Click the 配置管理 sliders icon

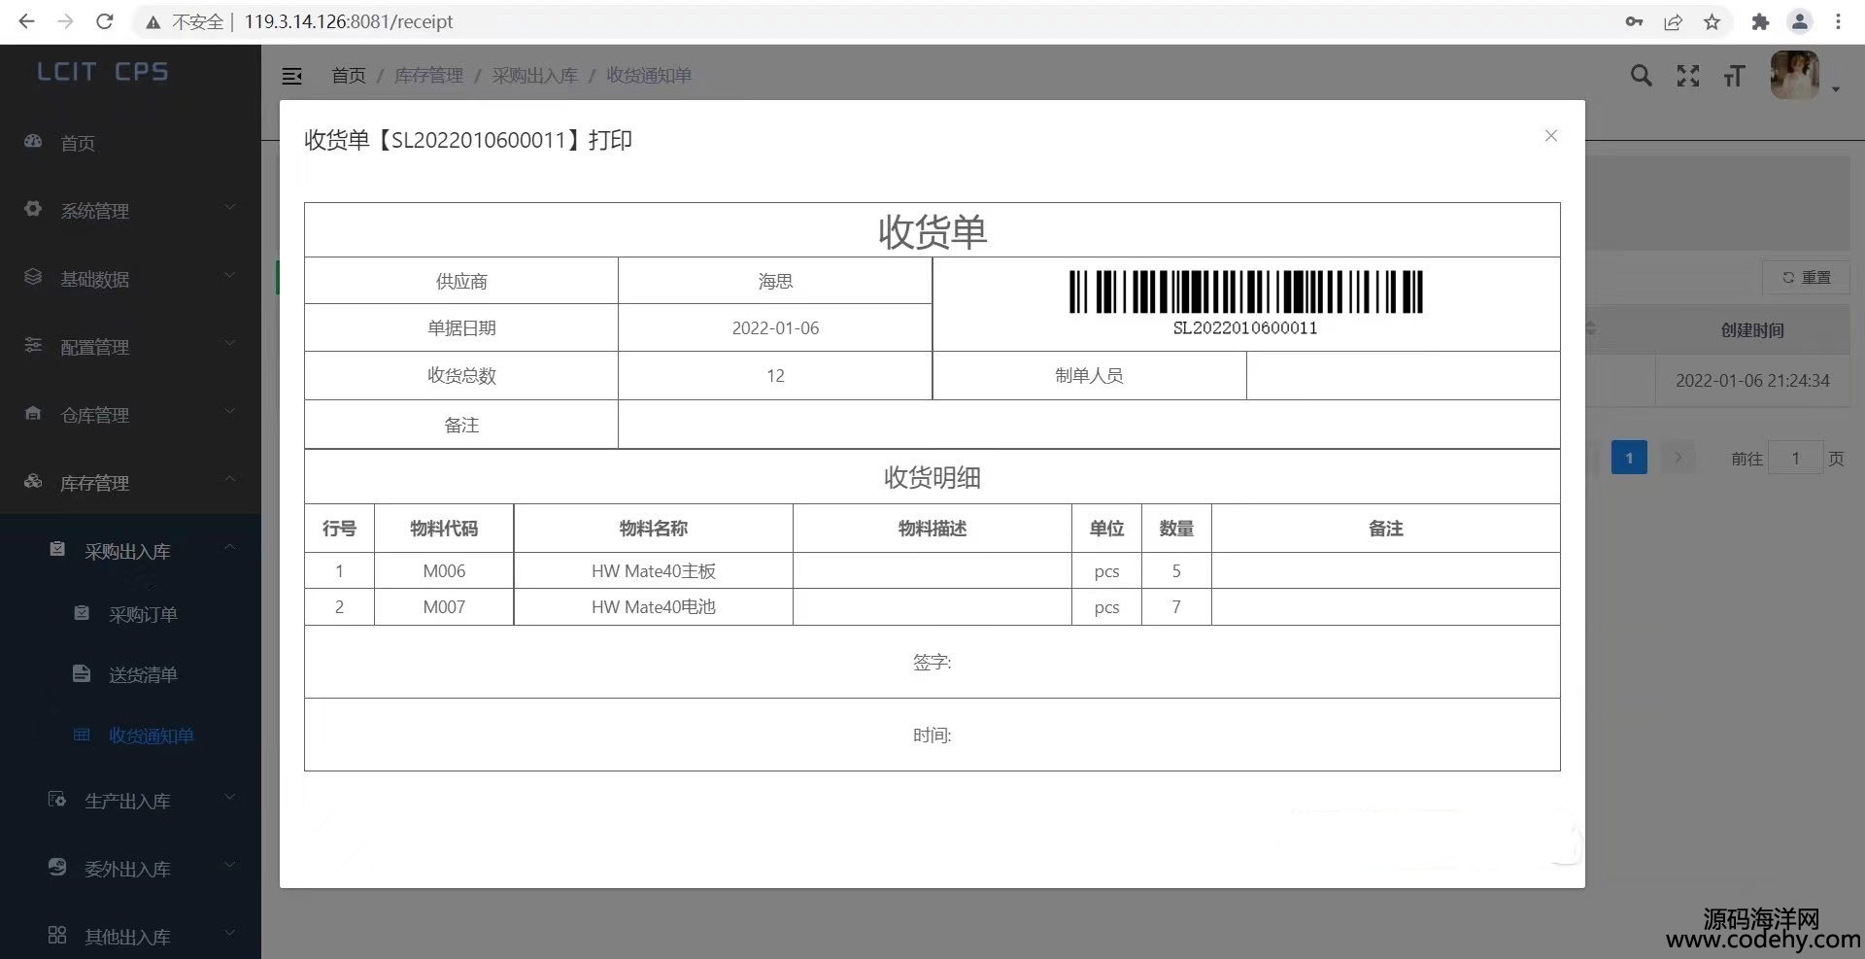pyautogui.click(x=33, y=345)
